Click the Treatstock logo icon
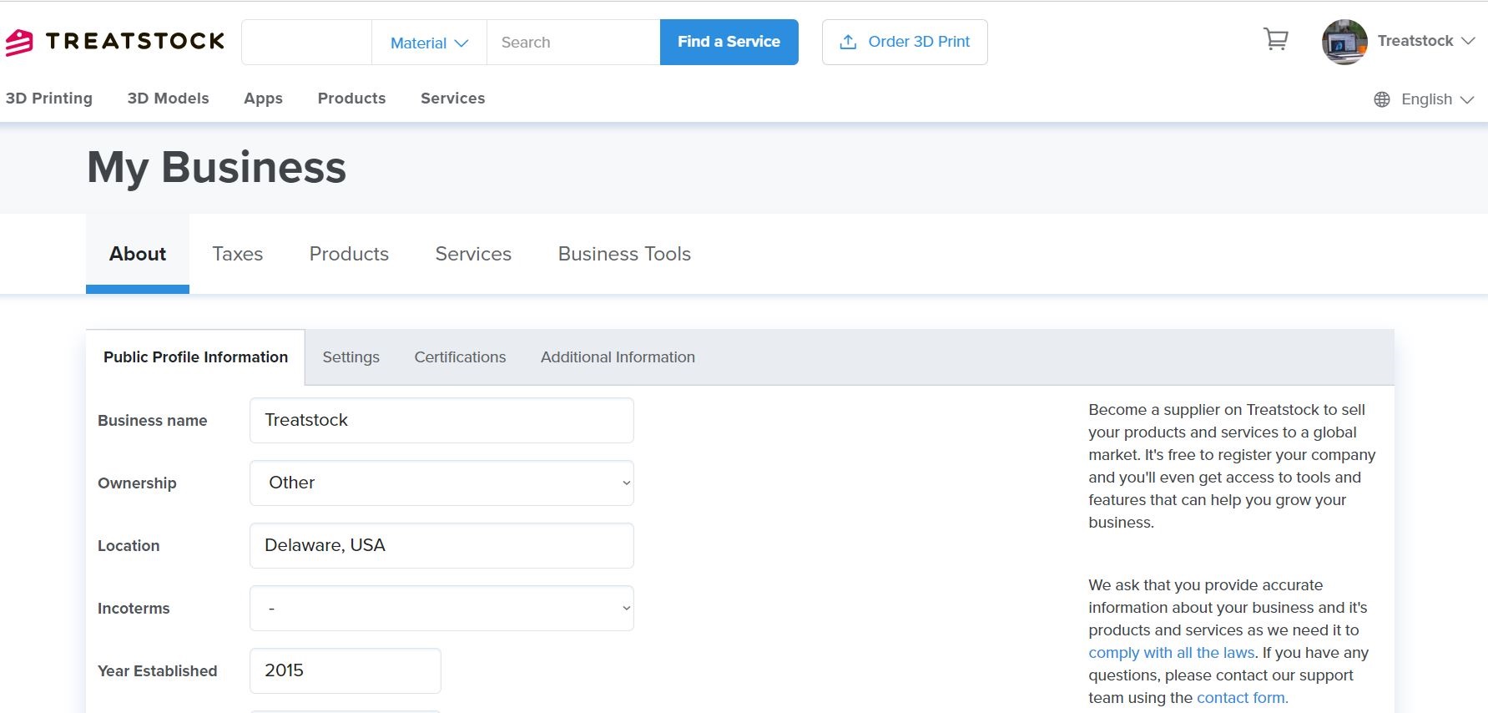The width and height of the screenshot is (1488, 713). point(18,42)
